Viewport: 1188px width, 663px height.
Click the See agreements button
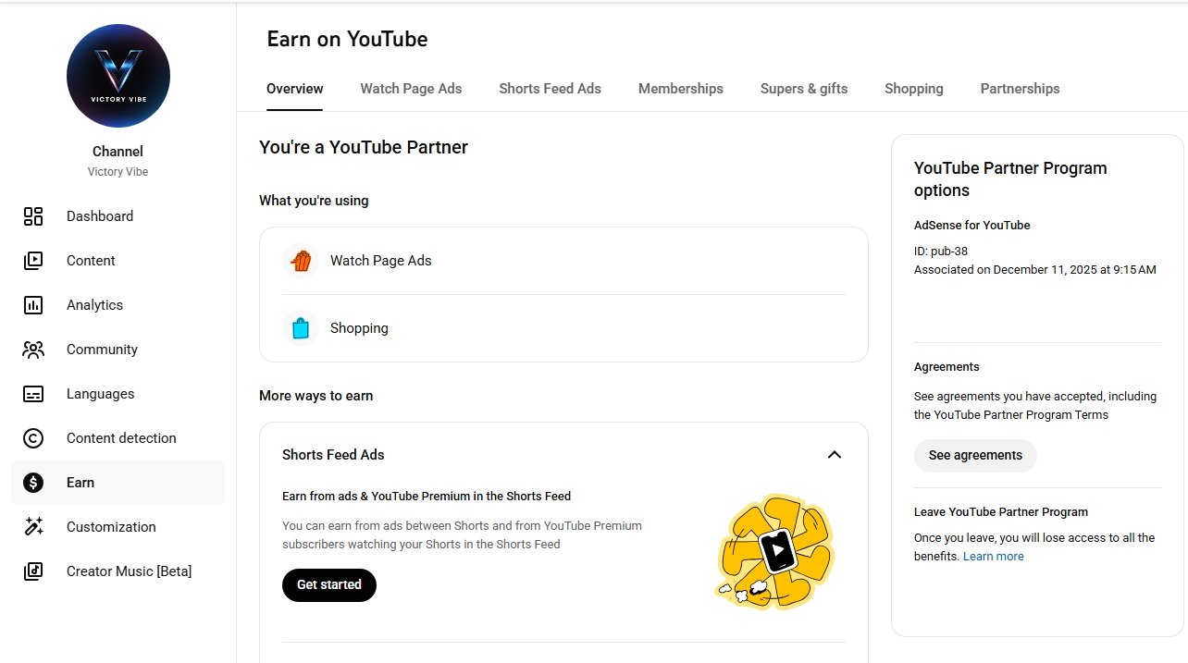click(x=975, y=456)
